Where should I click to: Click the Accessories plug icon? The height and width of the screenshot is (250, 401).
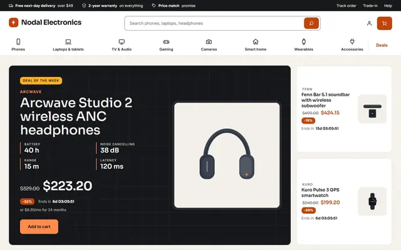pyautogui.click(x=352, y=42)
